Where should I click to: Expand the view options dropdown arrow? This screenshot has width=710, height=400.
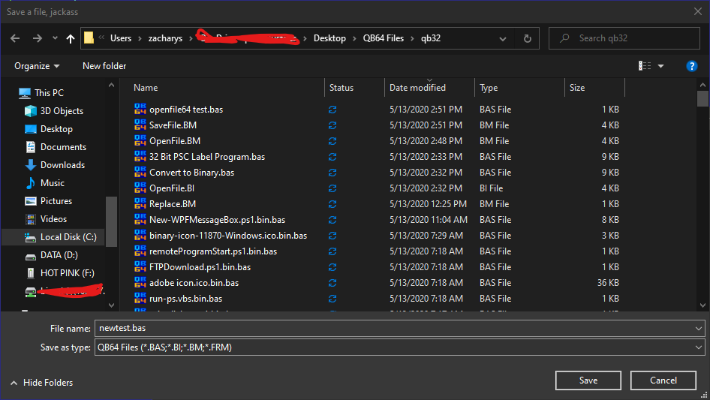(660, 66)
